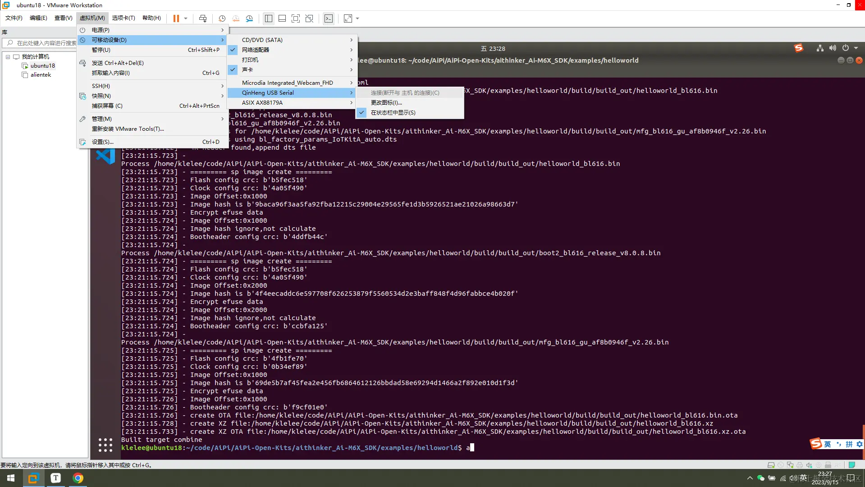Enter full screen mode from toolbar
This screenshot has height=487, width=865.
296,18
